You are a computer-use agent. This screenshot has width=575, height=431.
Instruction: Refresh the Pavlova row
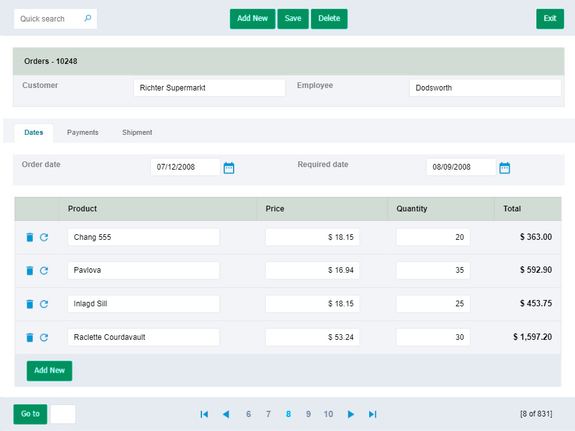click(x=44, y=271)
